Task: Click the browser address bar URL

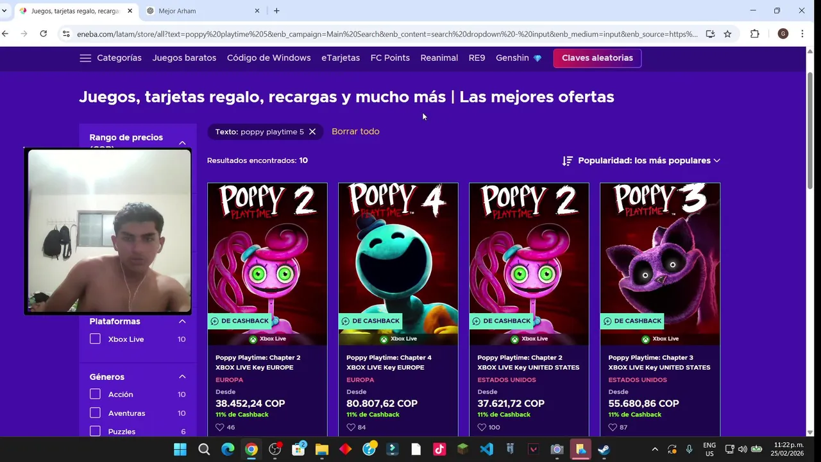Action: point(387,34)
